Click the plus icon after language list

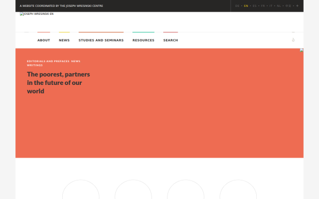pyautogui.click(x=297, y=6)
